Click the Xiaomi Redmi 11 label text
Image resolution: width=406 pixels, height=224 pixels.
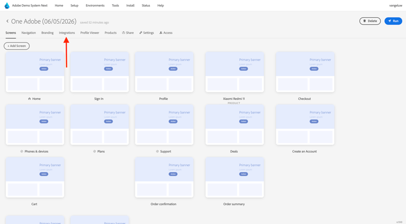point(234,99)
